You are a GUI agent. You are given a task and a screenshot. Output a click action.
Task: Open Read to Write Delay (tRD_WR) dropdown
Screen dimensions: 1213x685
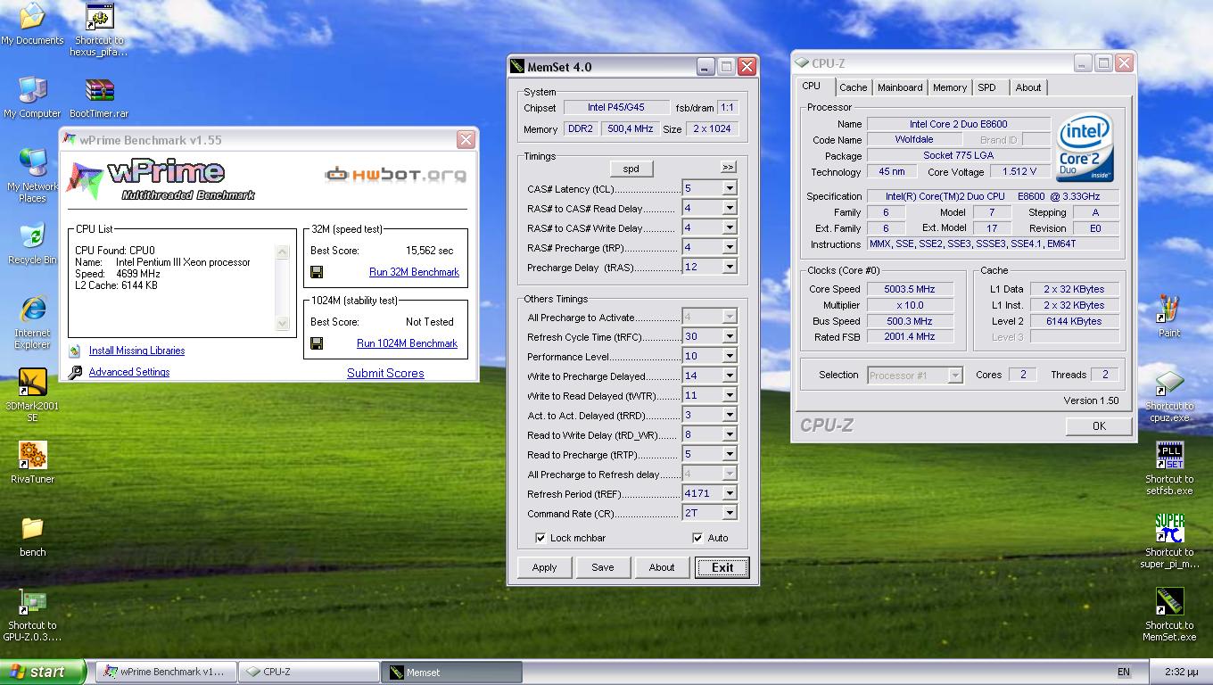[x=730, y=434]
